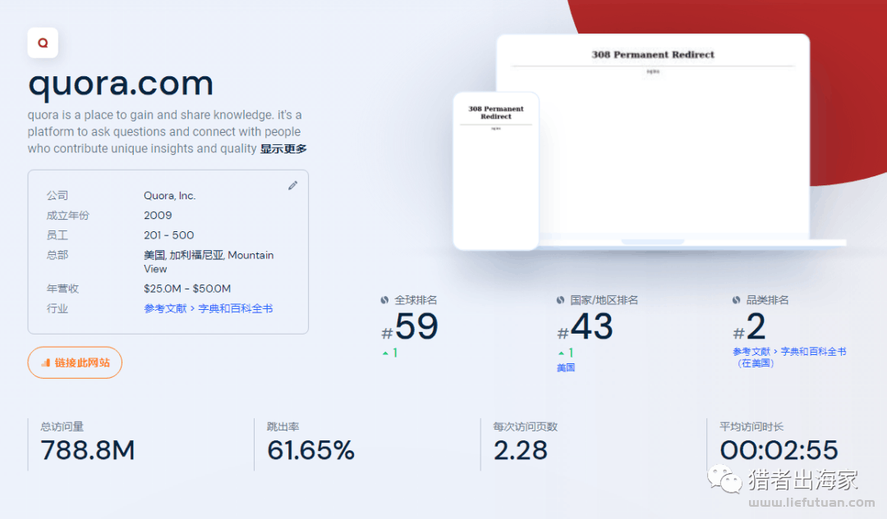
Task: Click the phone site preview thumbnail
Action: [496, 171]
